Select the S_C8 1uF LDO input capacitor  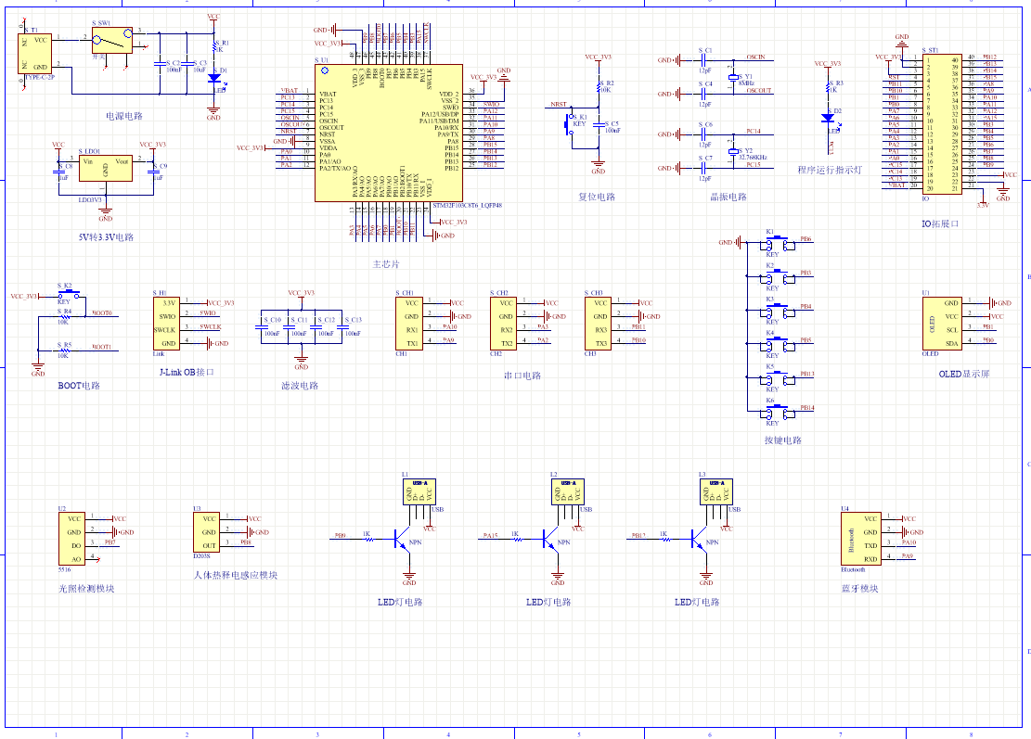pyautogui.click(x=58, y=171)
